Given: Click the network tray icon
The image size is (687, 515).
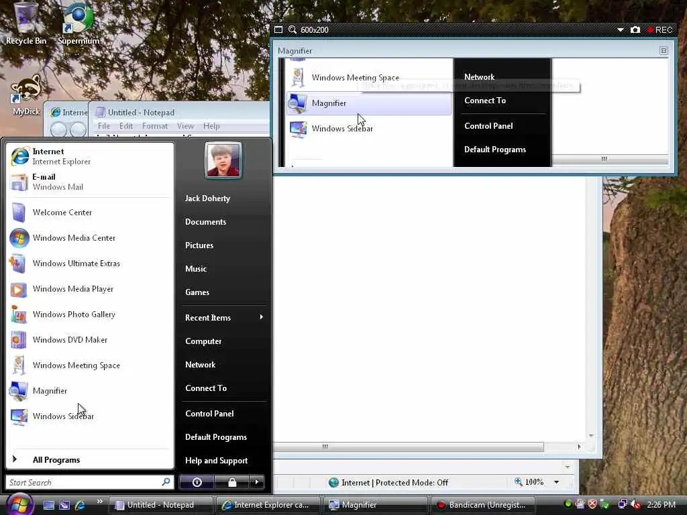Looking at the screenshot, I should [623, 504].
